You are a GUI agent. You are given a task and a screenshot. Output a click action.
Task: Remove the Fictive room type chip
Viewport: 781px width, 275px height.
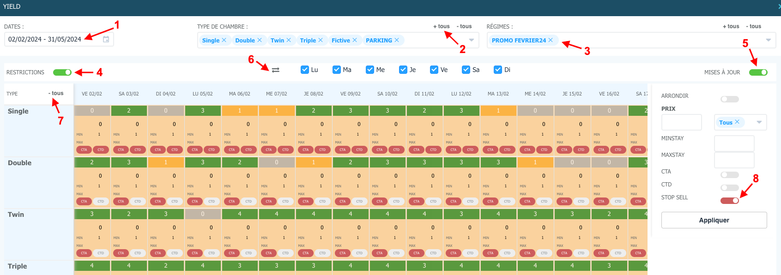pos(355,40)
